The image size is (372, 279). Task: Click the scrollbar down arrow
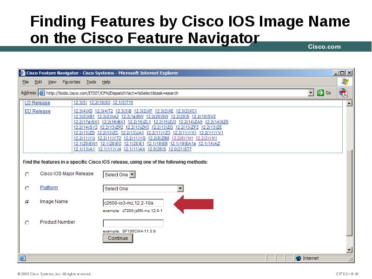coord(349,250)
